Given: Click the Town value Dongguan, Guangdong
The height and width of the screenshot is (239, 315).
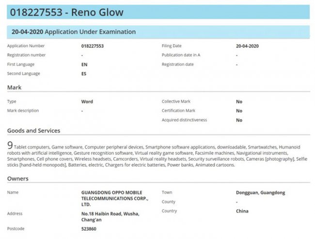Looking at the screenshot, I should coord(260,193).
